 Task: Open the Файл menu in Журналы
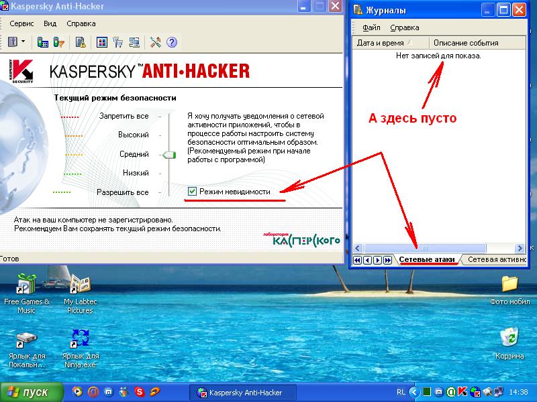tap(371, 27)
